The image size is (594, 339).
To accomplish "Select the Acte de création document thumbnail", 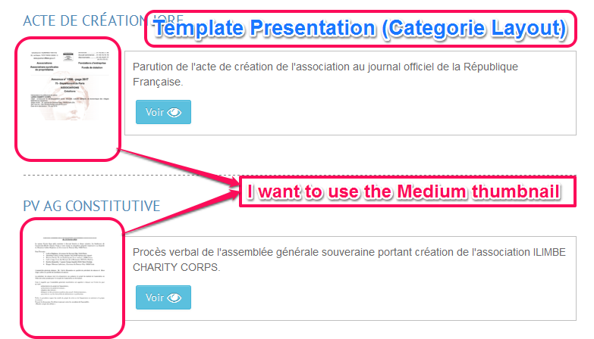I will 70,86.
